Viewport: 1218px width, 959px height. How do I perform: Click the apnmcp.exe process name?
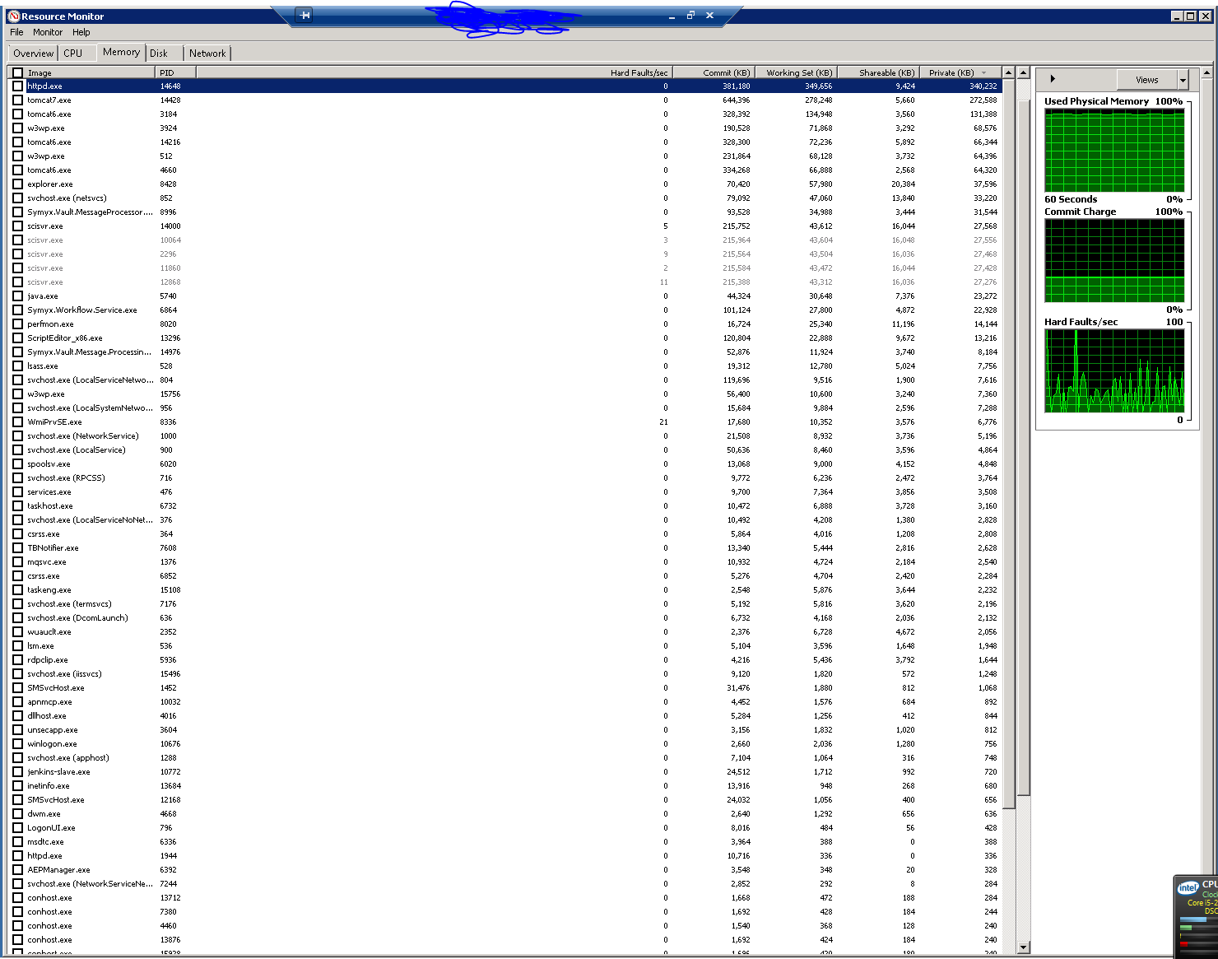click(x=49, y=701)
